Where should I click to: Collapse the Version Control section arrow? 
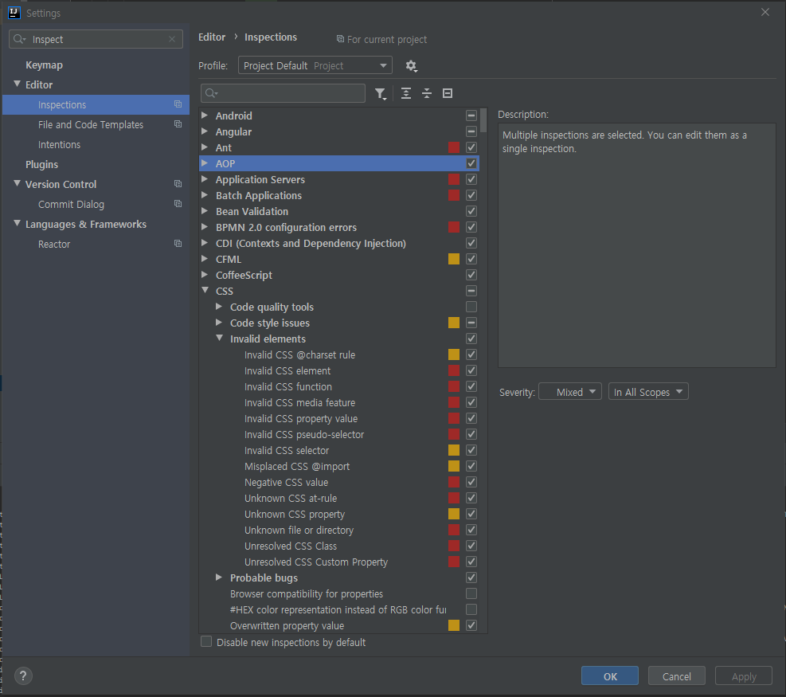coord(17,184)
